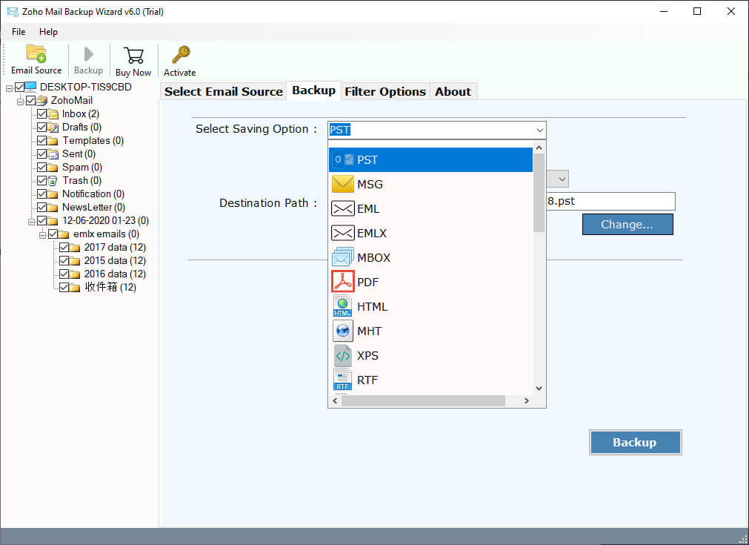The width and height of the screenshot is (749, 545).
Task: Uncheck the Drafts (0) checkbox
Action: (41, 128)
